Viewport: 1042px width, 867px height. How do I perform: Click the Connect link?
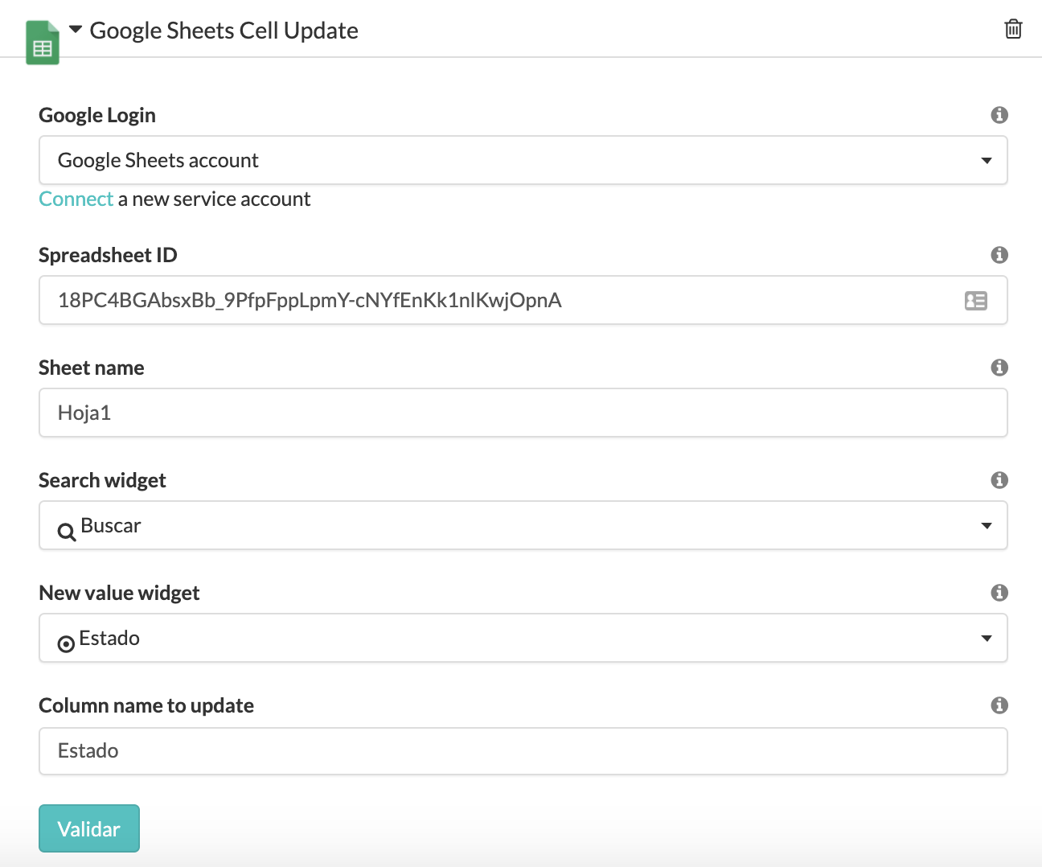click(76, 199)
